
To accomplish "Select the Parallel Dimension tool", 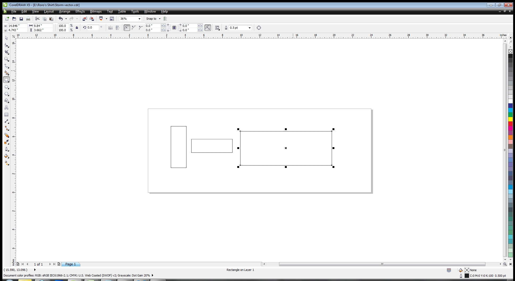I will (6, 122).
